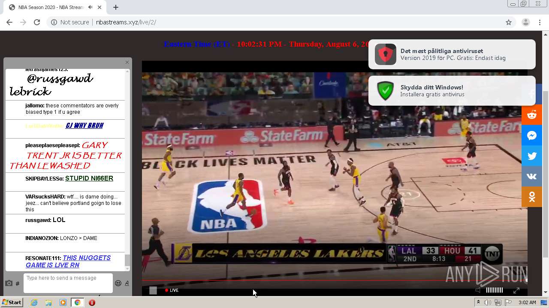Click the red LIVE indicator
This screenshot has width=549, height=308.
click(172, 290)
